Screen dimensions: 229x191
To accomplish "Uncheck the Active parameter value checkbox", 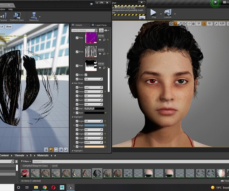I will pos(86,75).
